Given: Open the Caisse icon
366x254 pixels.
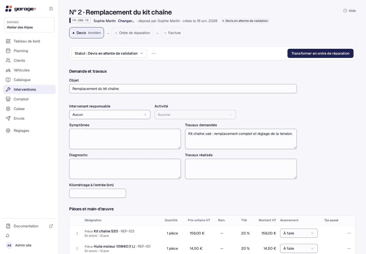Looking at the screenshot, I should tap(8, 109).
